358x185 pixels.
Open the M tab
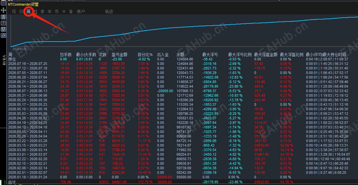64,12
